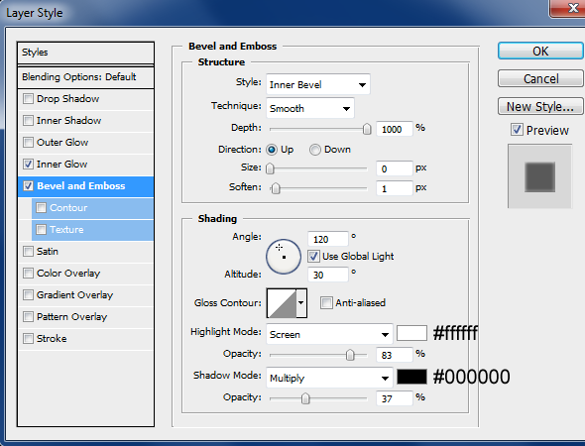Enable the Drop Shadow checkbox
The image size is (585, 446).
[28, 99]
